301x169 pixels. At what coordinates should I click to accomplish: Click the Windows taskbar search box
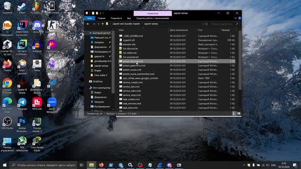[x=44, y=165]
